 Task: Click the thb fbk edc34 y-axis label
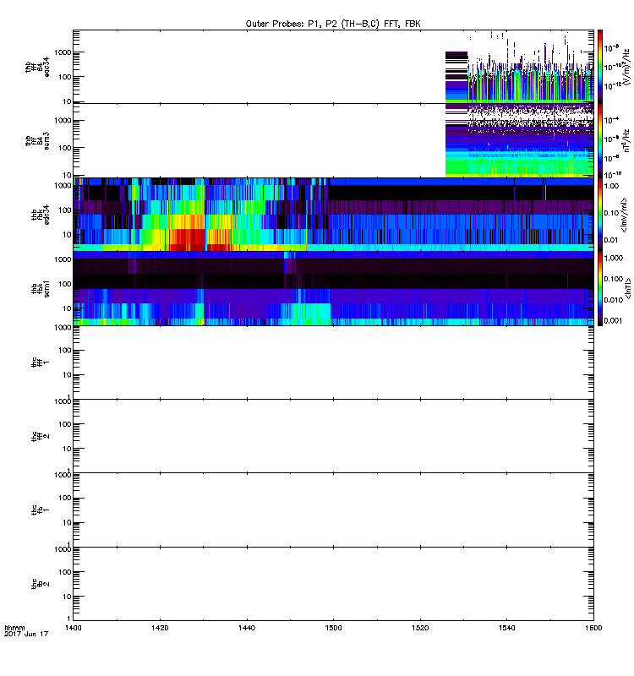[41, 215]
